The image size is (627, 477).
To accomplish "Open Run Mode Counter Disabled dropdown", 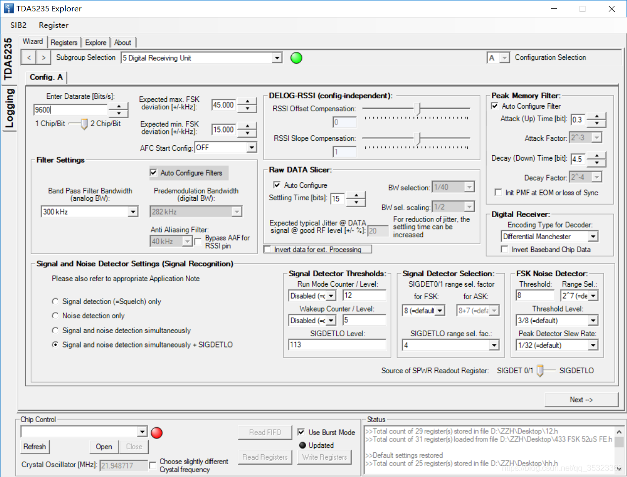I will pos(331,296).
